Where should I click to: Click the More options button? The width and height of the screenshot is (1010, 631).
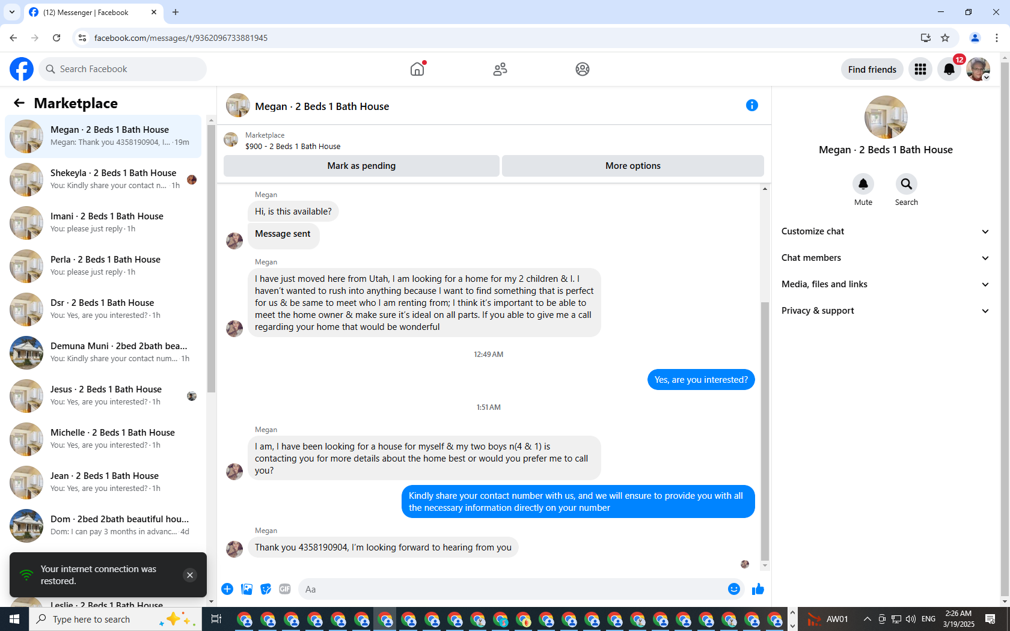tap(633, 166)
